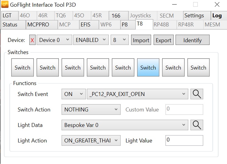Click the GoFlight app icon in title bar
The width and height of the screenshot is (227, 164).
pos(5,5)
